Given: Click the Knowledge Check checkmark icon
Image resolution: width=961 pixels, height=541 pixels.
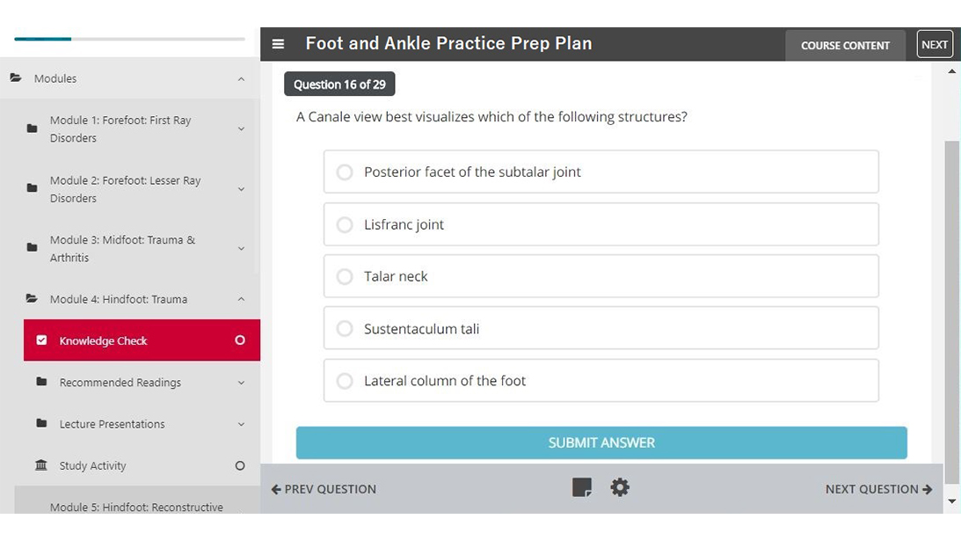Looking at the screenshot, I should pos(41,340).
